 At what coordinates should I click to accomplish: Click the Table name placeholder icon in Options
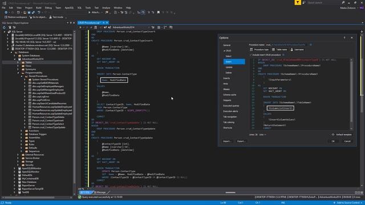(x=273, y=50)
